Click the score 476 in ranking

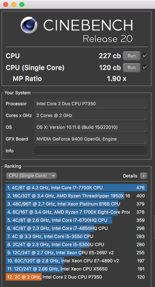(140, 188)
